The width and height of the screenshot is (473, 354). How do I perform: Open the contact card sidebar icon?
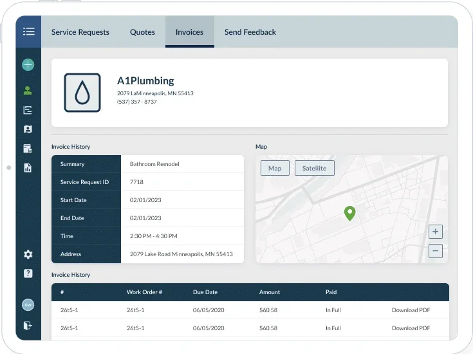[28, 129]
